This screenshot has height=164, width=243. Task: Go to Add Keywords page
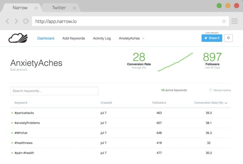click(74, 38)
